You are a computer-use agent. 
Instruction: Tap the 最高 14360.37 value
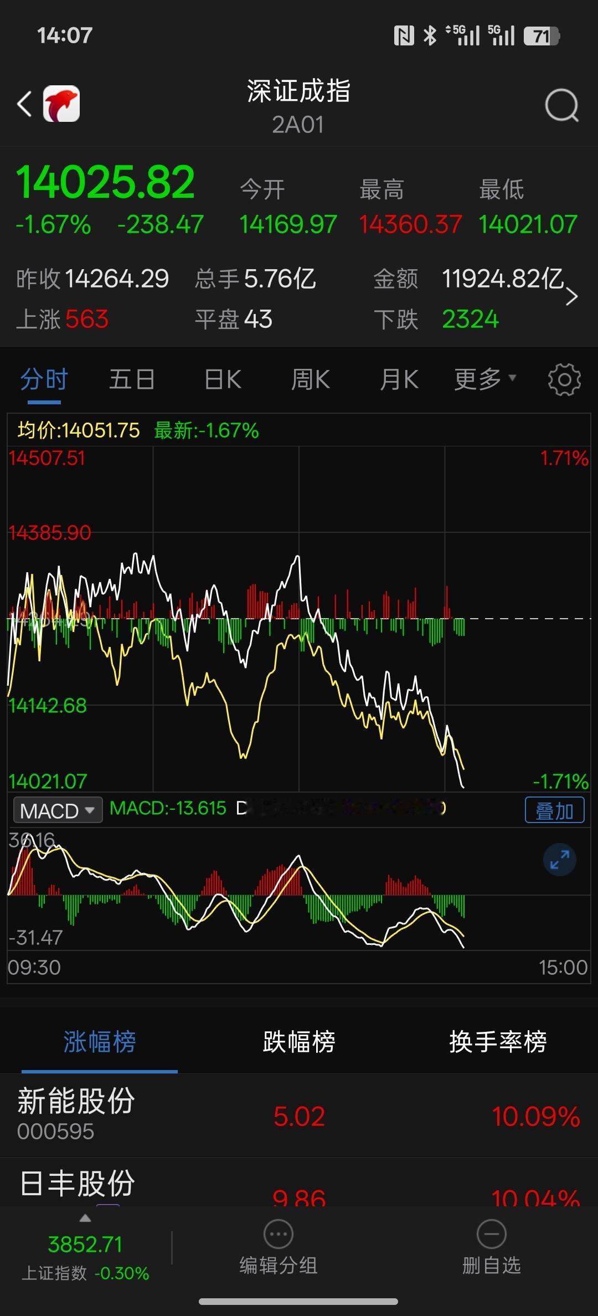[x=410, y=224]
